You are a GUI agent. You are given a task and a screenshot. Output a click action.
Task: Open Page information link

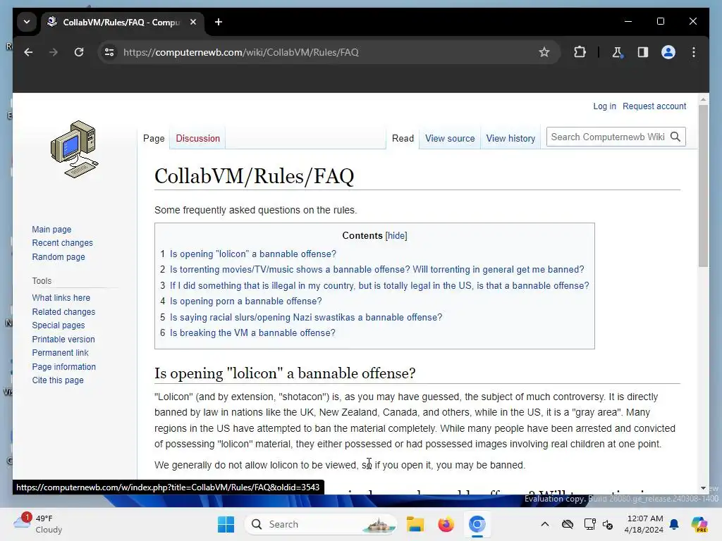63,366
